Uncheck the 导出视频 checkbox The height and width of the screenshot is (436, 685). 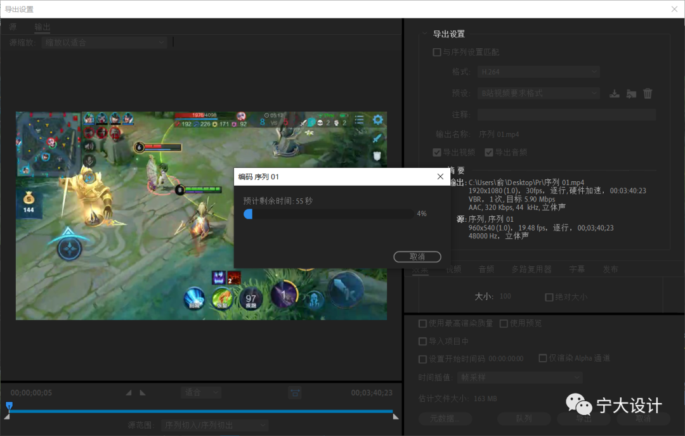pyautogui.click(x=436, y=152)
